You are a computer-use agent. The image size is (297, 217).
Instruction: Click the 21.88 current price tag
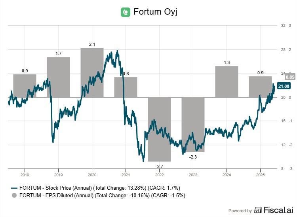(x=283, y=86)
